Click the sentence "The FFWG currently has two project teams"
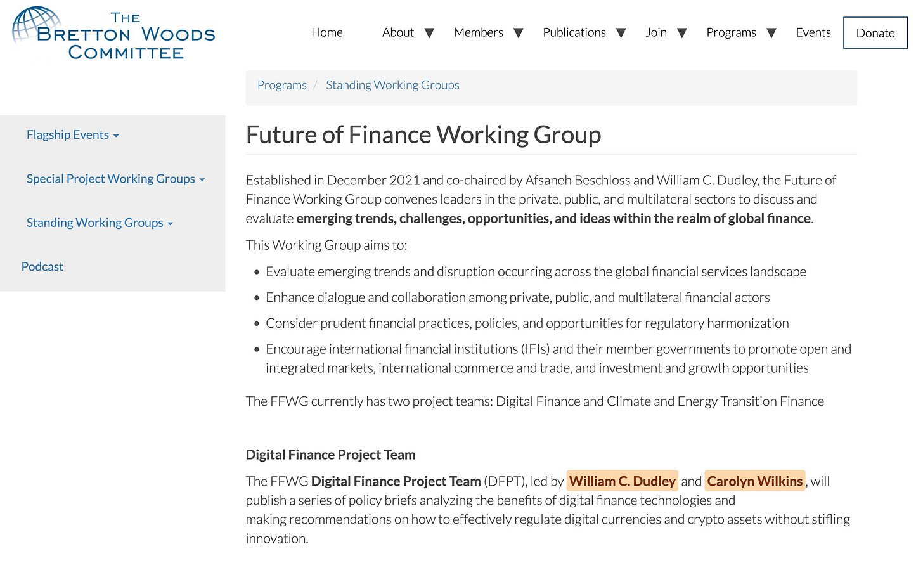Viewport: 923px width, 563px height. point(535,401)
